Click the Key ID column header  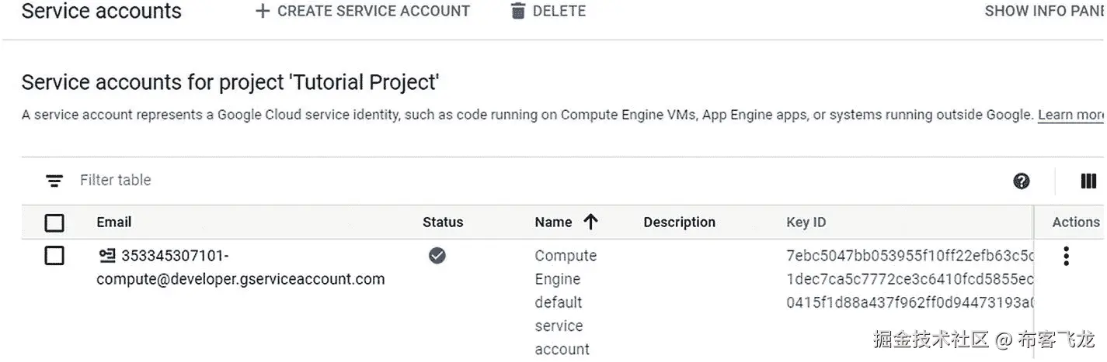tap(806, 222)
